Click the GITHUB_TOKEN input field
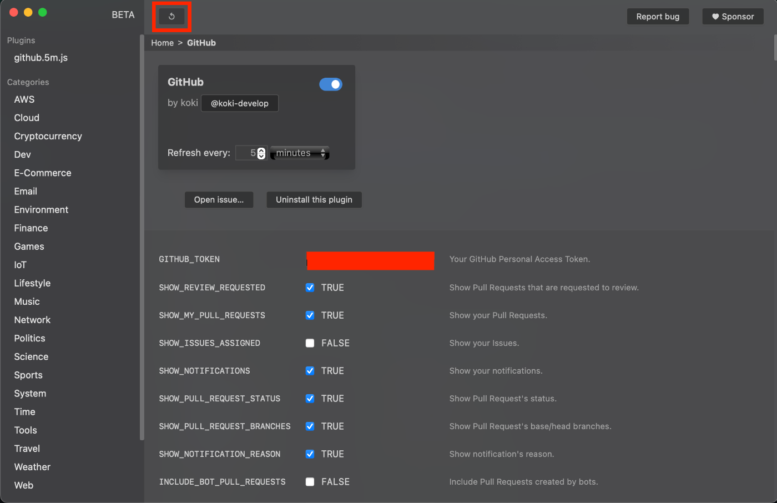 click(370, 260)
